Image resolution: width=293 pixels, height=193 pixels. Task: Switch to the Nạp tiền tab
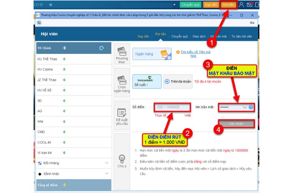click(x=143, y=36)
